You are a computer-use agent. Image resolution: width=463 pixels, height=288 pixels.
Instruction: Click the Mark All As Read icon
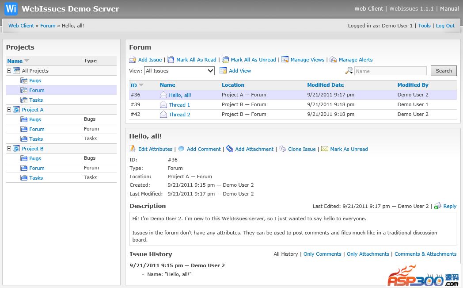point(171,60)
